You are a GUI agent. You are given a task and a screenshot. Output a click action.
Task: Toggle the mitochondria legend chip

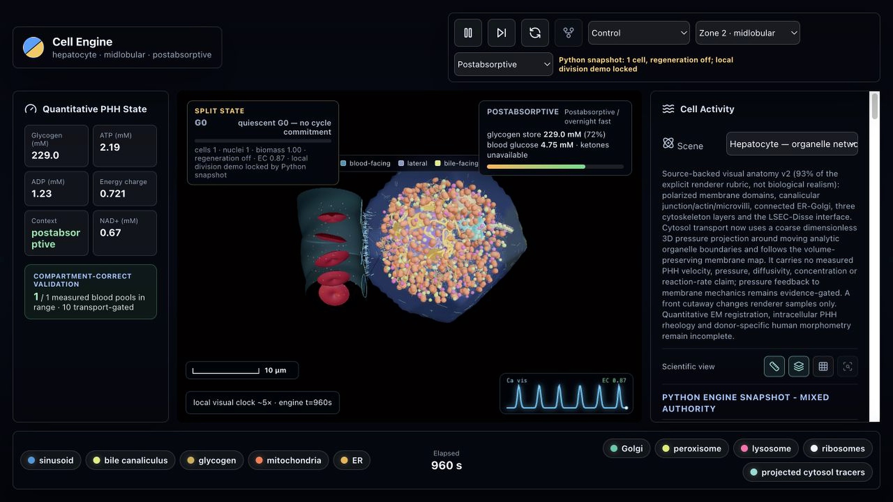[x=288, y=460]
